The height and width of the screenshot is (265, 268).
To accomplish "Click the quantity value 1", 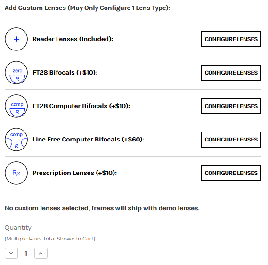I will pyautogui.click(x=26, y=253).
